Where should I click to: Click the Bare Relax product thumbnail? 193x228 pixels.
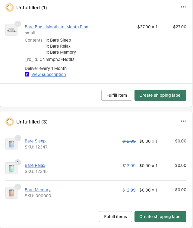tap(11, 168)
